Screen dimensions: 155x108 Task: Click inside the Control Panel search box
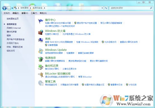[130, 8]
